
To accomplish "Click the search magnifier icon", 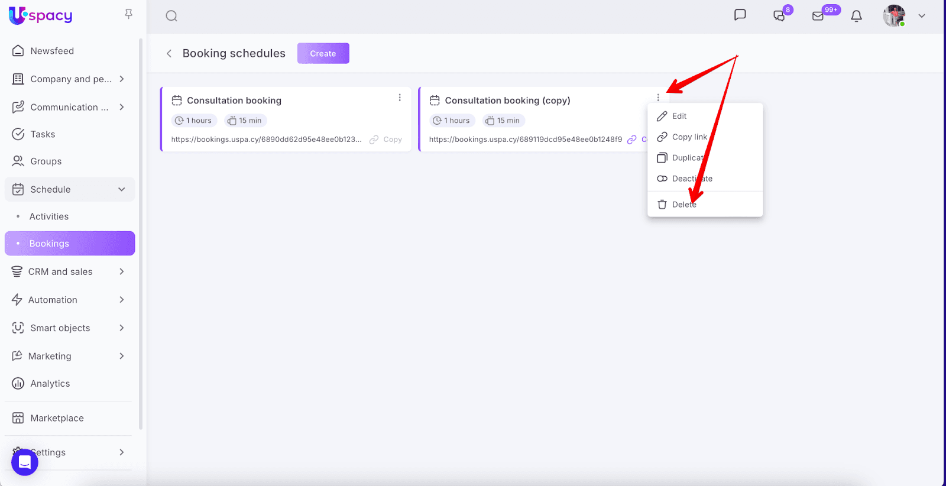I will click(171, 16).
